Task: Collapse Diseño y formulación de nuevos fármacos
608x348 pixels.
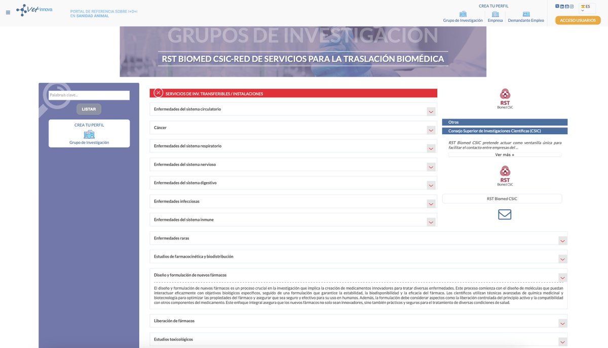Action: pyautogui.click(x=562, y=278)
